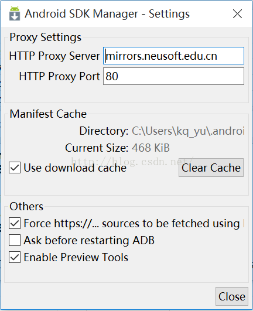Click the Directory: label
This screenshot has height=311, width=253.
[x=104, y=131]
